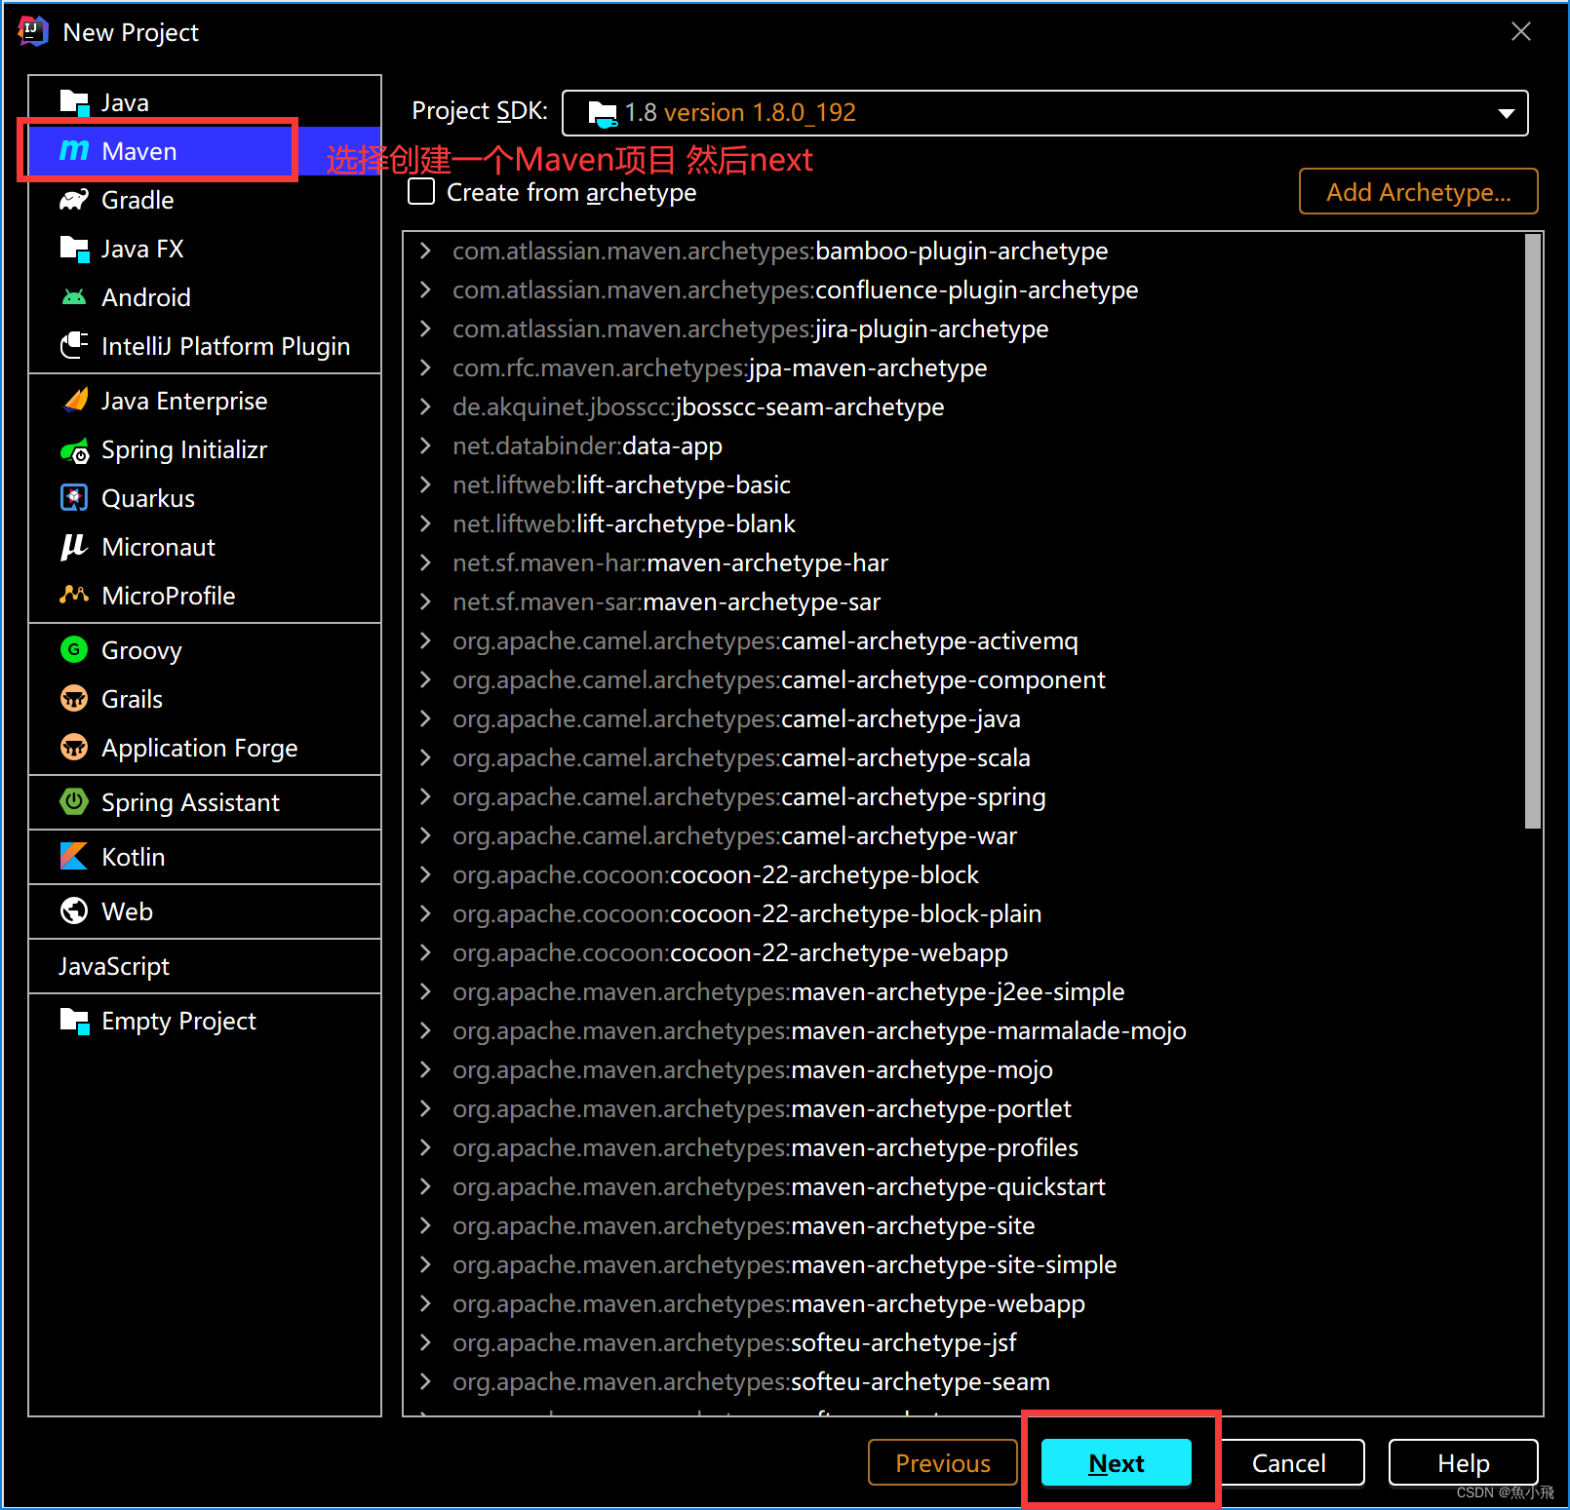The width and height of the screenshot is (1570, 1510).
Task: Click the Spring Assistant power icon
Action: (x=74, y=801)
